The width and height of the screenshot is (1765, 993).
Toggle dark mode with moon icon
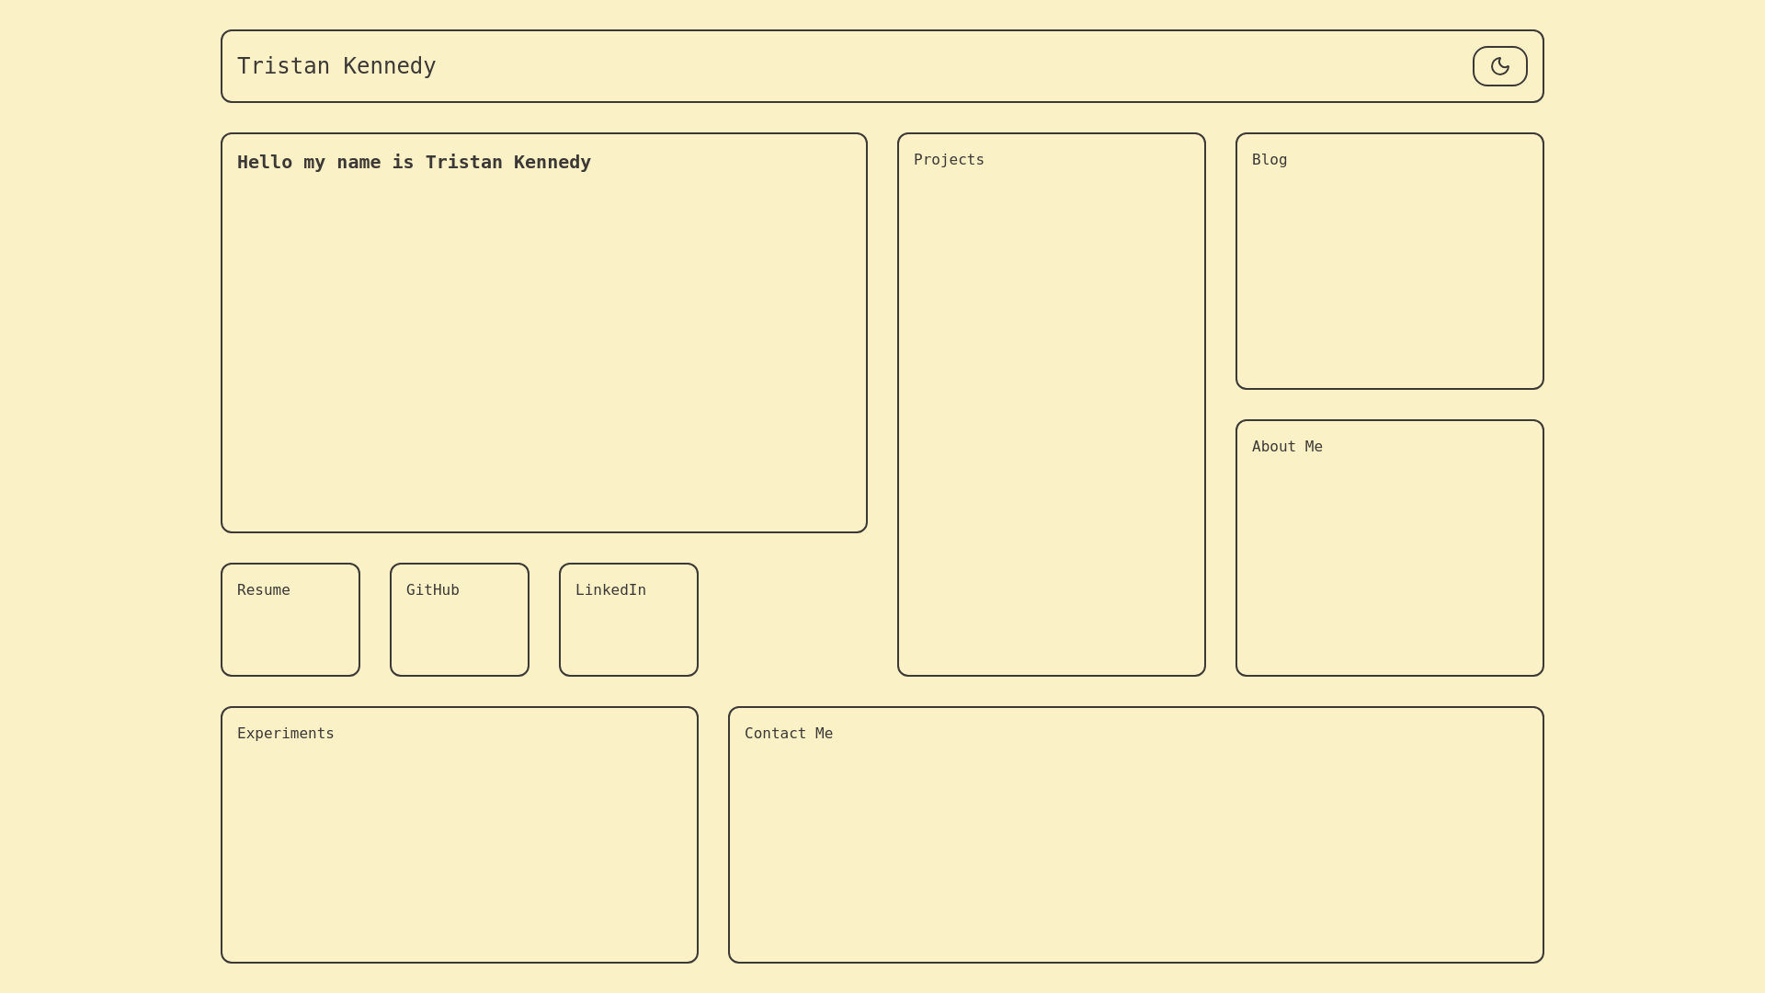click(1499, 66)
